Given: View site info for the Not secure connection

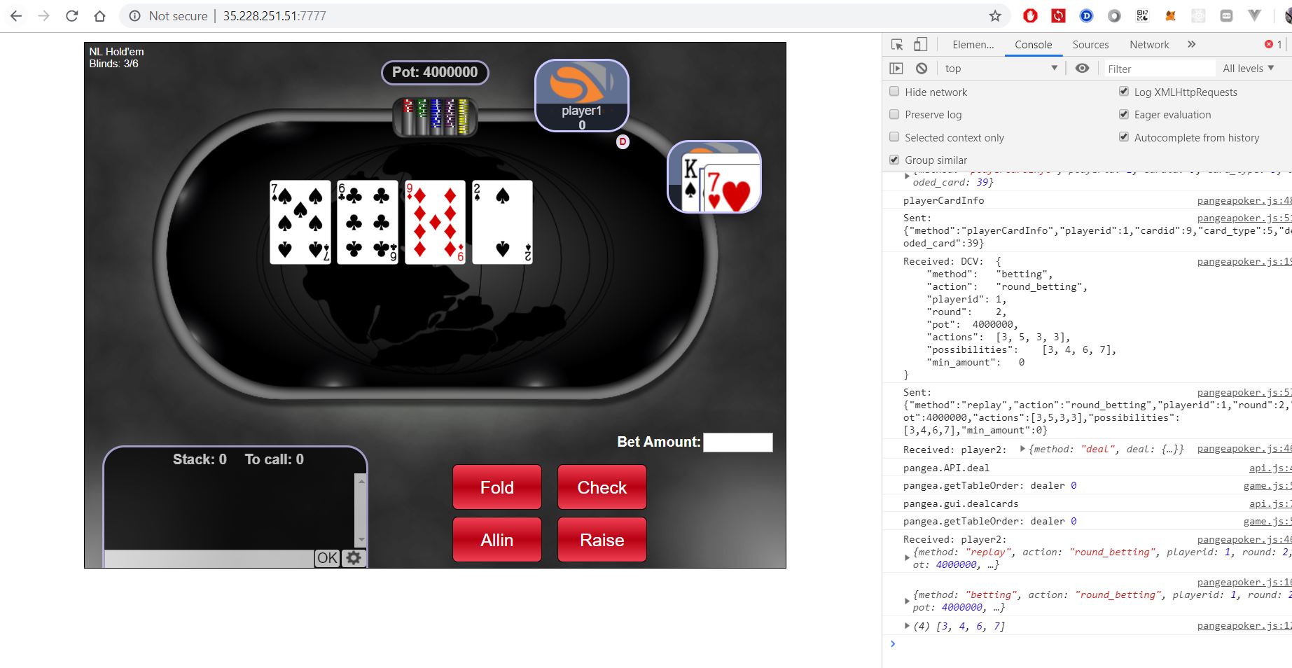Looking at the screenshot, I should point(135,15).
